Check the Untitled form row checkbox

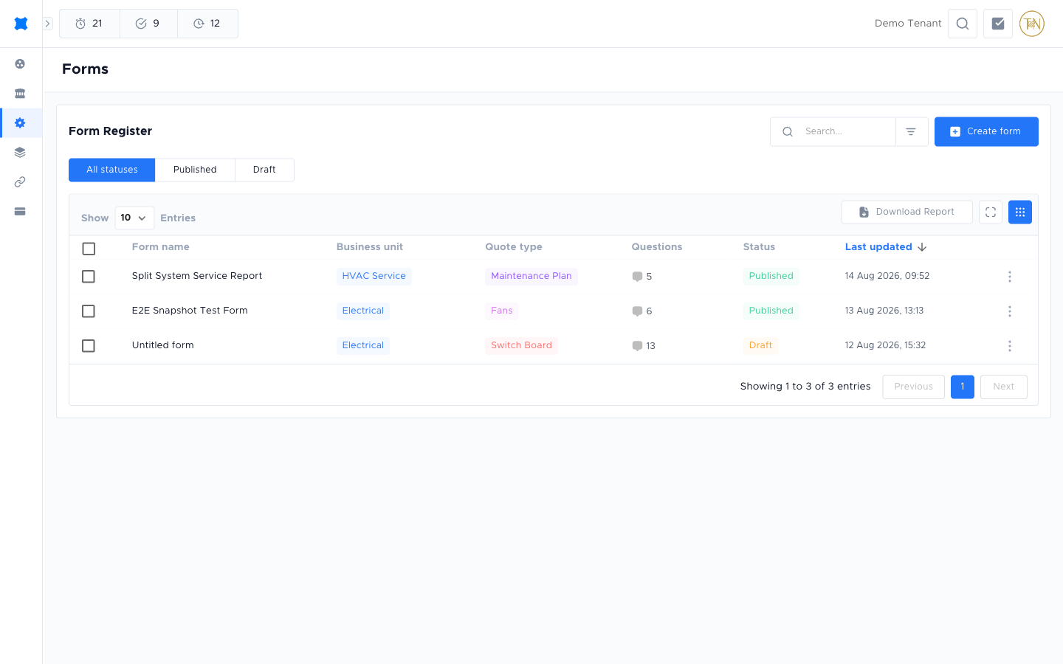[89, 346]
